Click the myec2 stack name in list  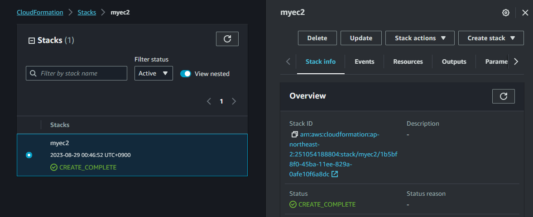click(59, 143)
